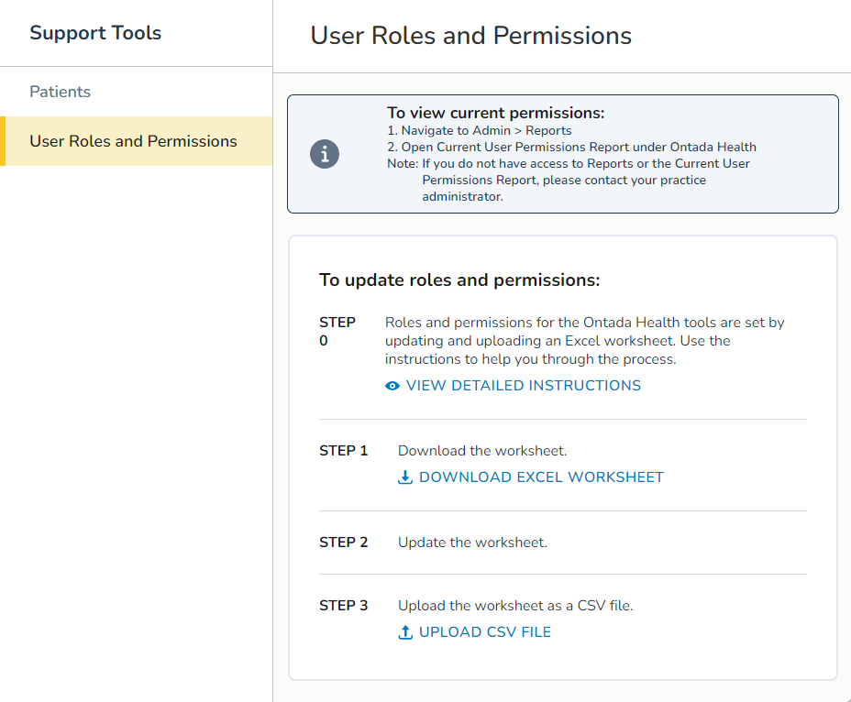Open VIEW DETAILED INSTRUCTIONS

click(x=523, y=385)
